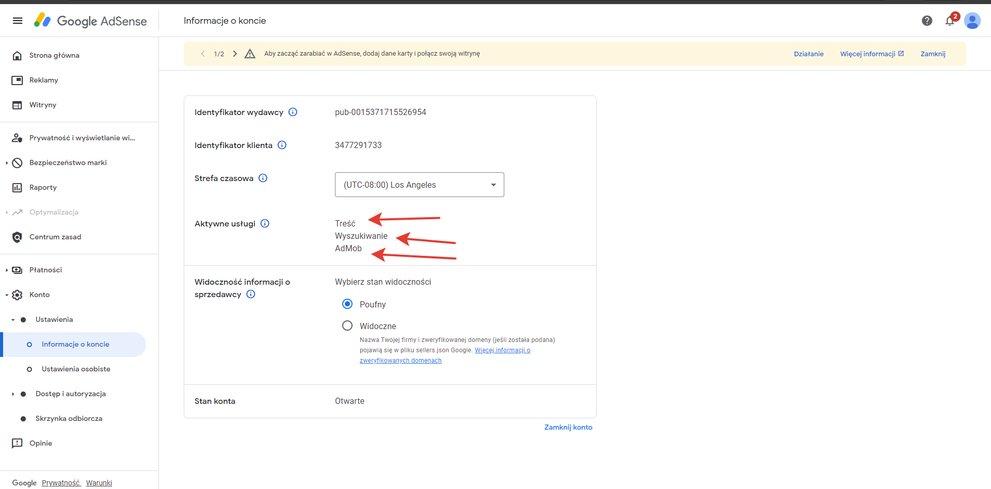Click the Reklamy ads icon
The height and width of the screenshot is (489, 991).
pyautogui.click(x=17, y=80)
